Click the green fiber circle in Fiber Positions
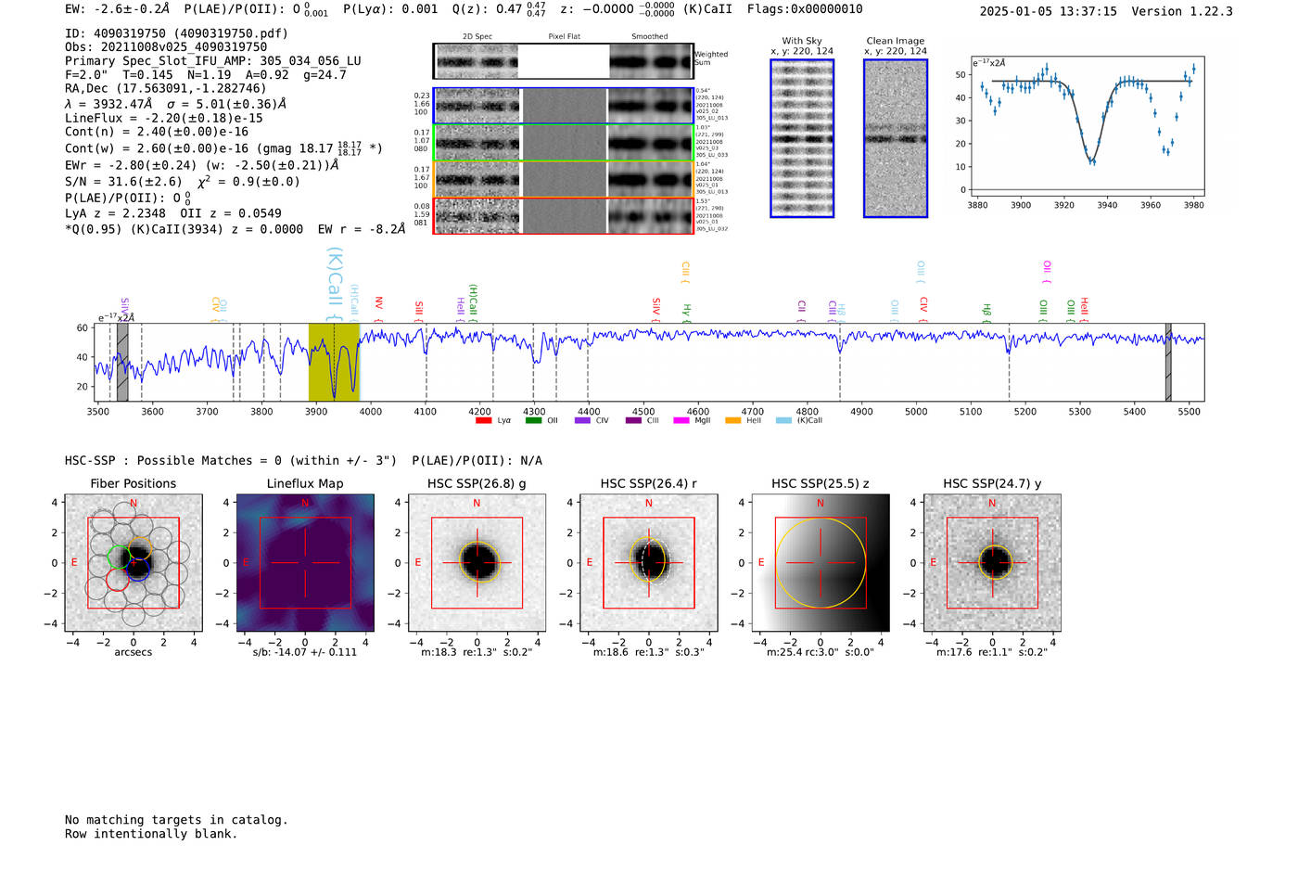Viewport: 1298px width, 884px height. 119,557
